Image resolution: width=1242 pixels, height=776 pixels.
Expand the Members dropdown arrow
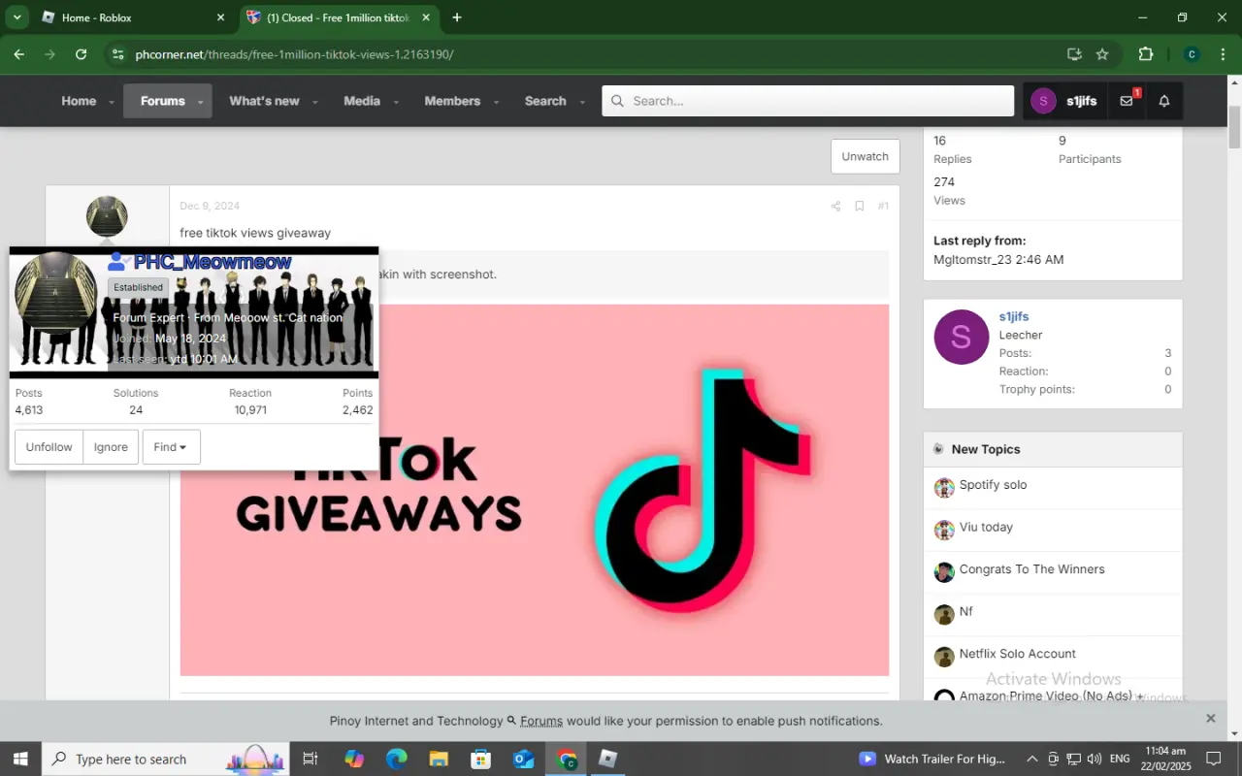(496, 102)
